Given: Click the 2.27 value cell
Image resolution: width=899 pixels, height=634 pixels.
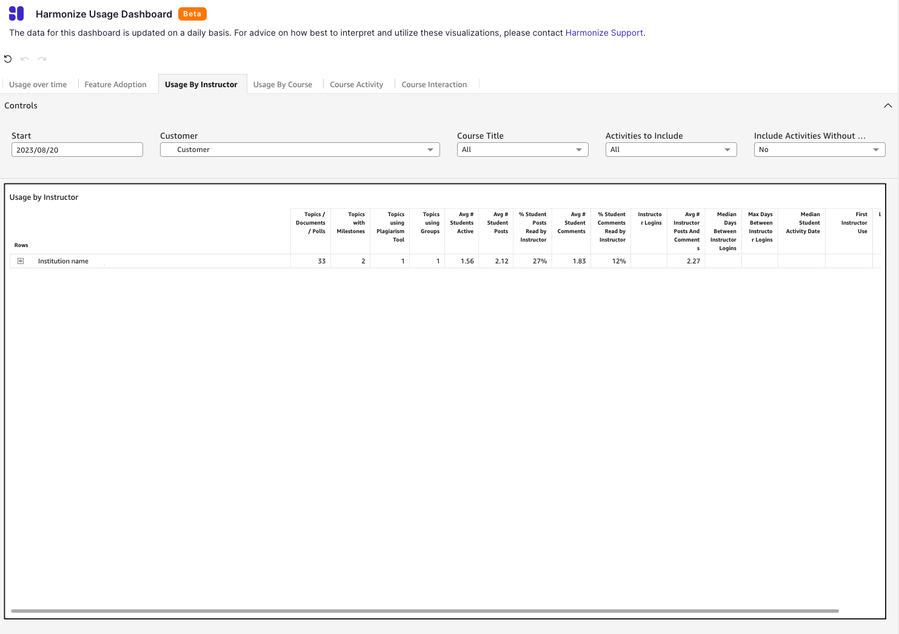Looking at the screenshot, I should click(x=686, y=261).
